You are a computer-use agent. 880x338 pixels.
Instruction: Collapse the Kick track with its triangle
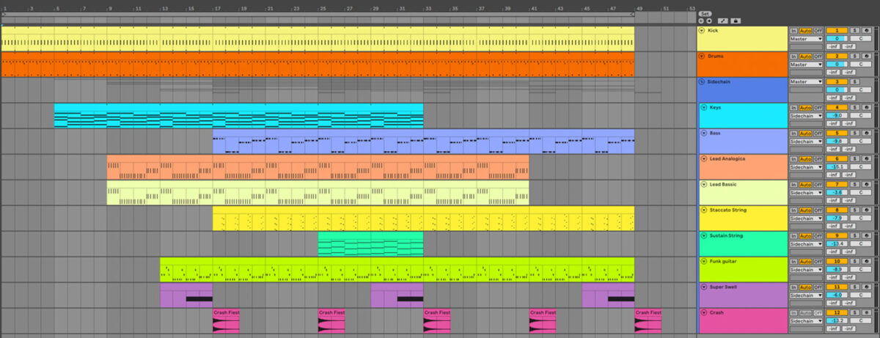(702, 31)
